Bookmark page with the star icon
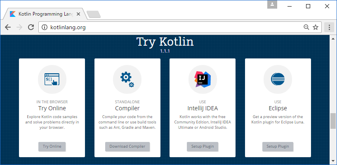Screen dimensions: 337x165 point(315,27)
